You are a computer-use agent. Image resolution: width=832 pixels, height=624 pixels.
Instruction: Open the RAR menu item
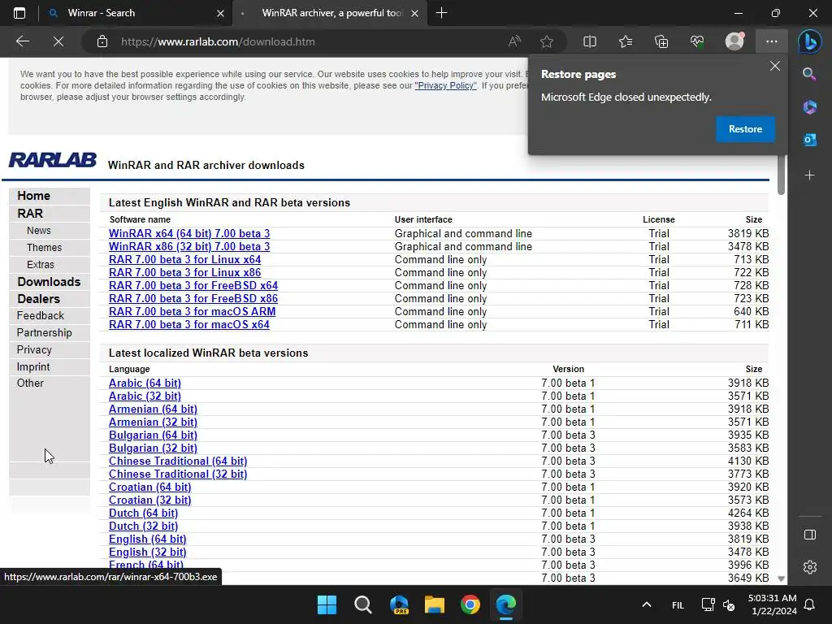30,214
